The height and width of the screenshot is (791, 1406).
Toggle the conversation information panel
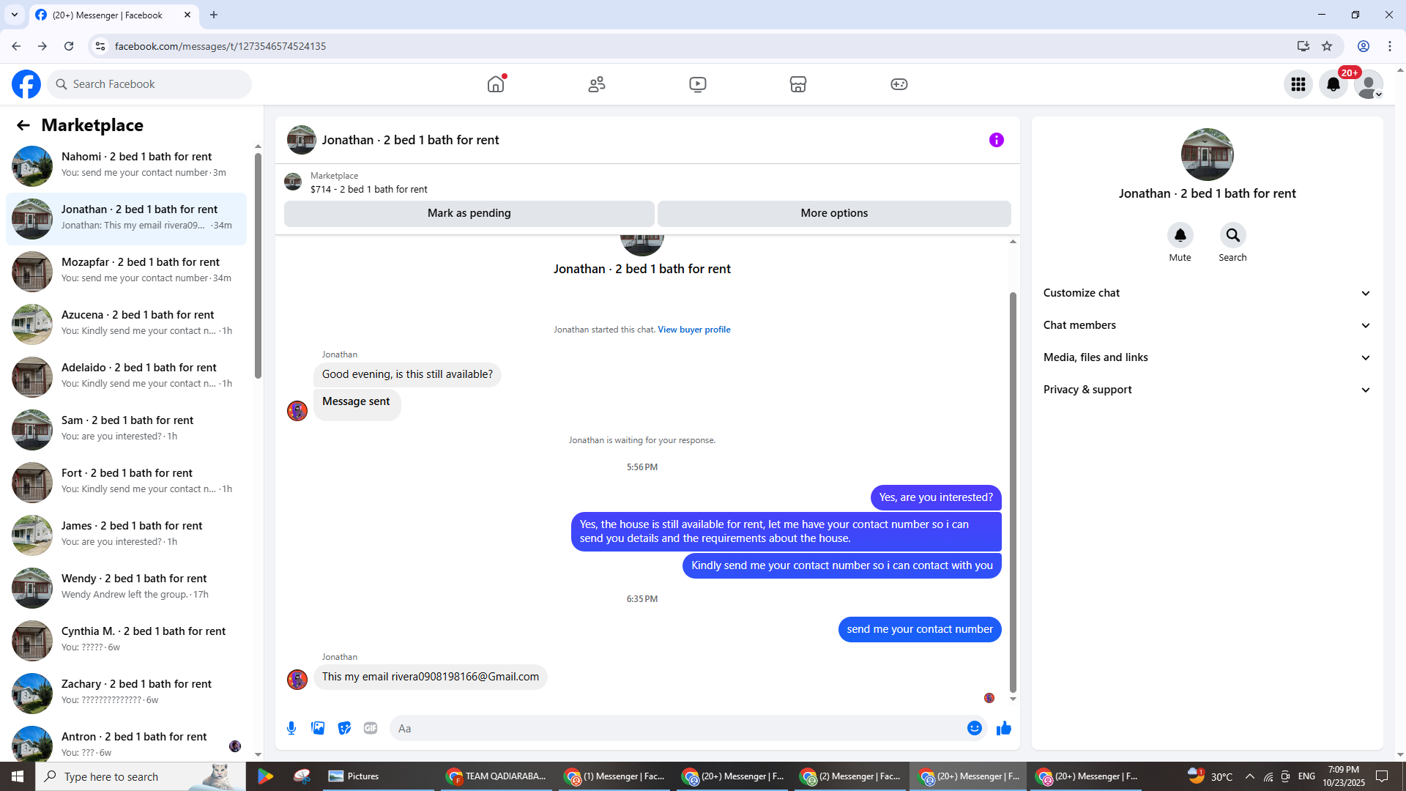[x=996, y=140]
